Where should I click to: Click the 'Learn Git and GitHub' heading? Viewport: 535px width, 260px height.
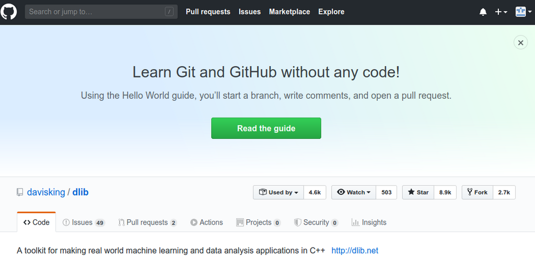[266, 72]
